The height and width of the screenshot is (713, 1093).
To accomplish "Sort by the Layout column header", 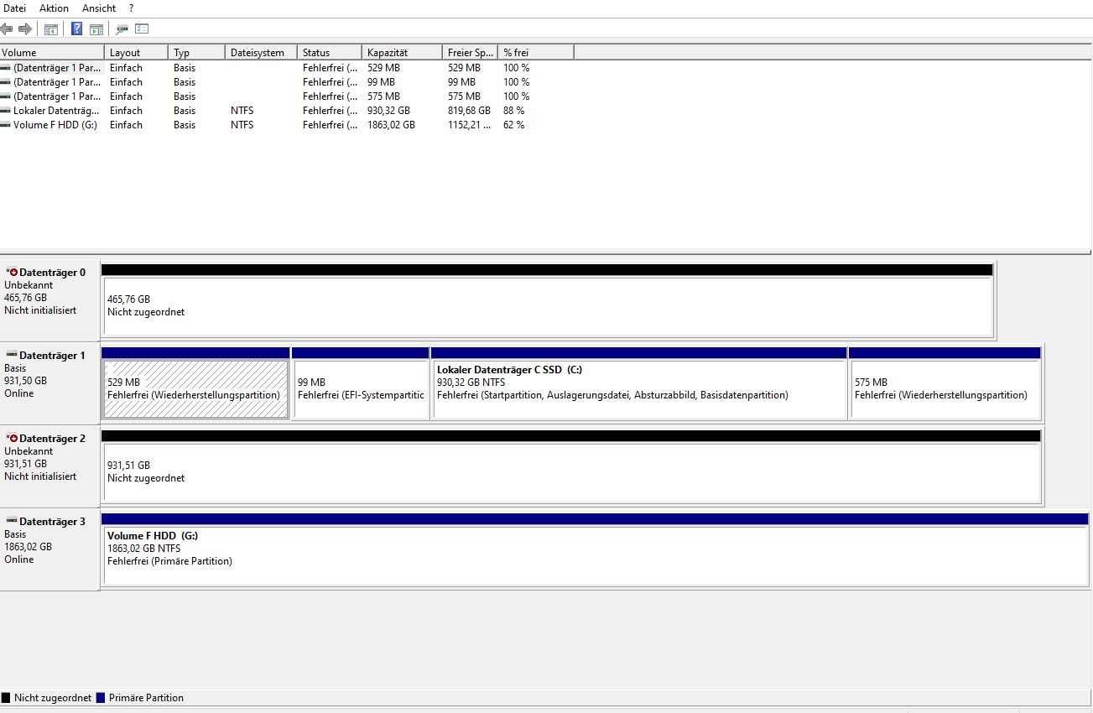I will point(136,53).
